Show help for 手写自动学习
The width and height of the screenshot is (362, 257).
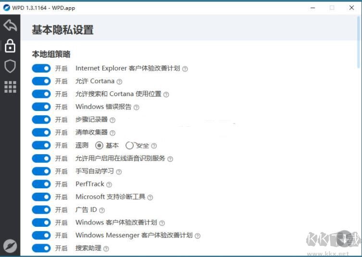(x=119, y=171)
